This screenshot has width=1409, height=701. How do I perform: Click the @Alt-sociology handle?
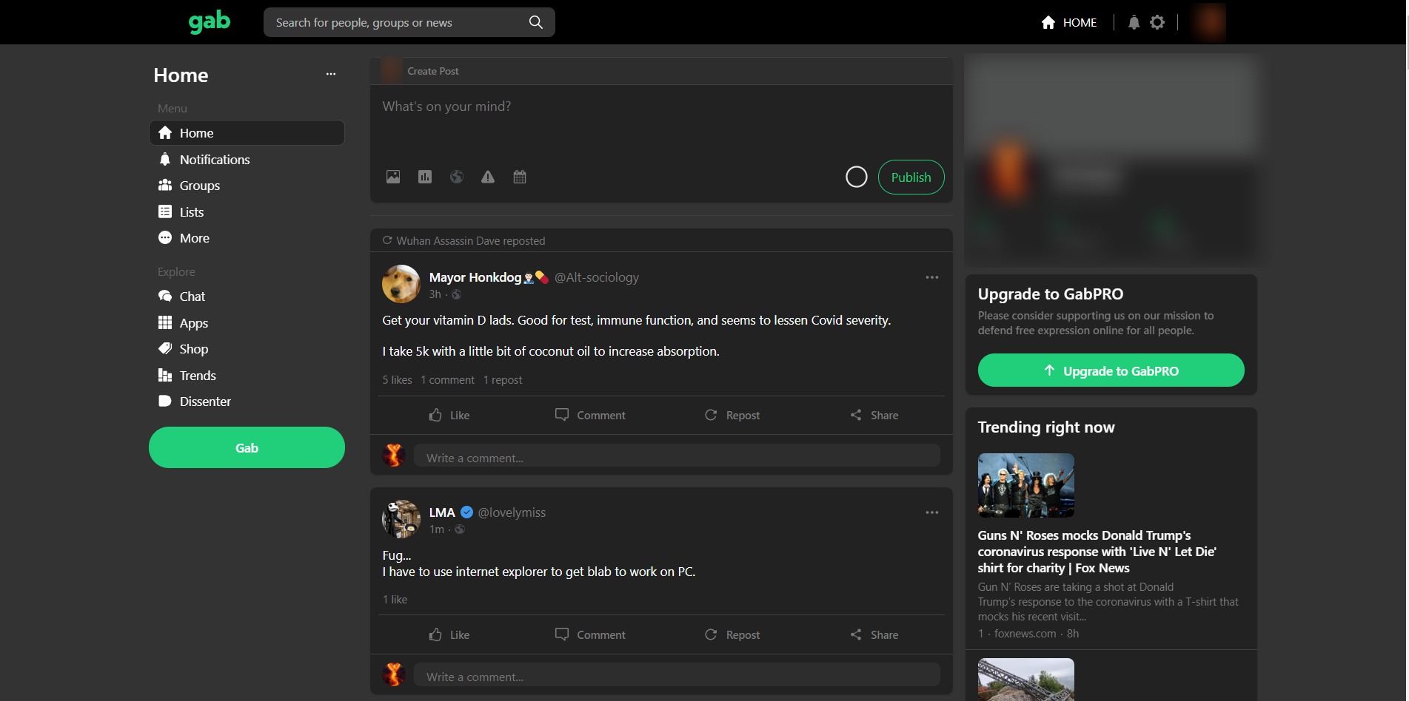597,277
